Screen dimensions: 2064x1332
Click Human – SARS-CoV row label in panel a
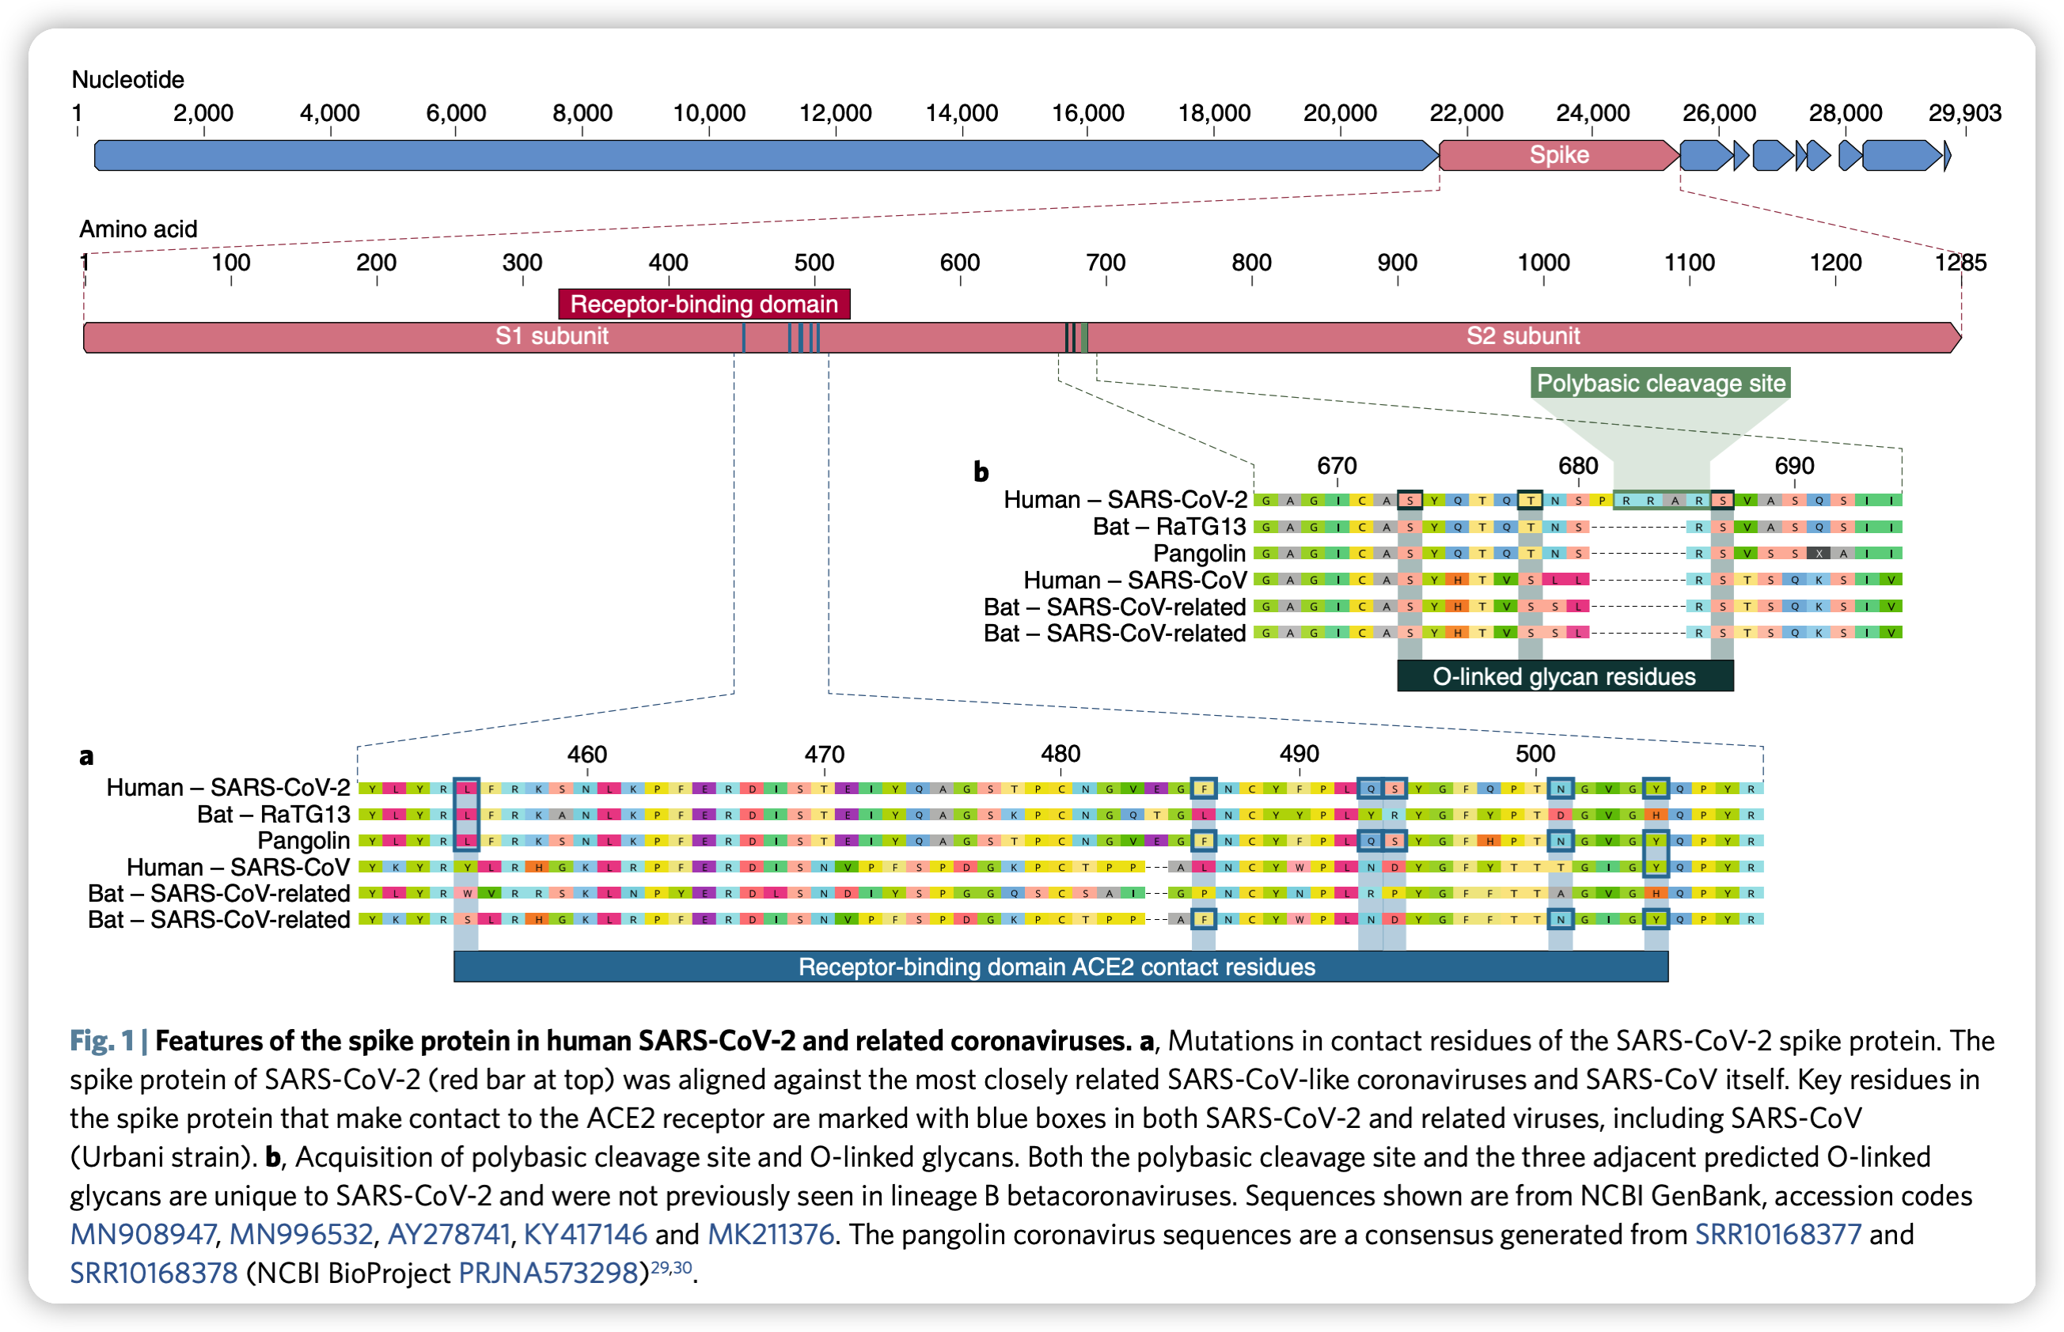coord(238,868)
